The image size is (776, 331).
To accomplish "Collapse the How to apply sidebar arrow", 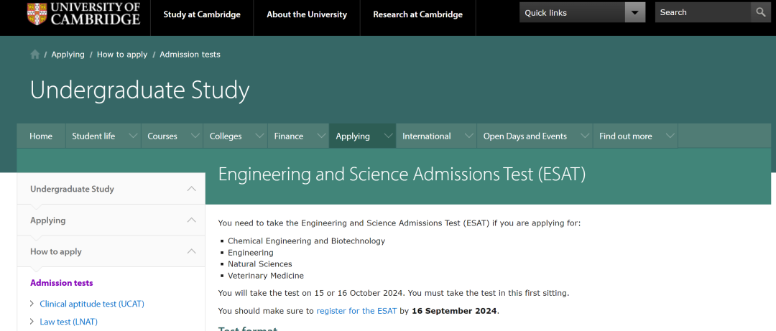I will pos(192,251).
